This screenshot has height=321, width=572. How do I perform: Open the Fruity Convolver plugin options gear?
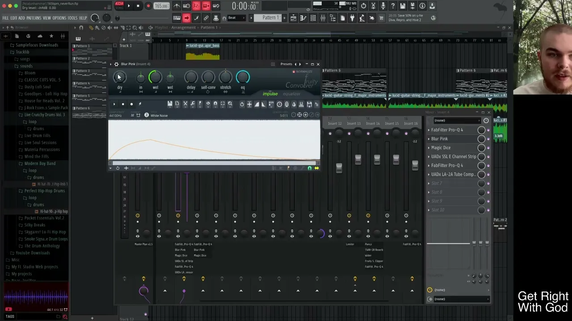point(116,64)
